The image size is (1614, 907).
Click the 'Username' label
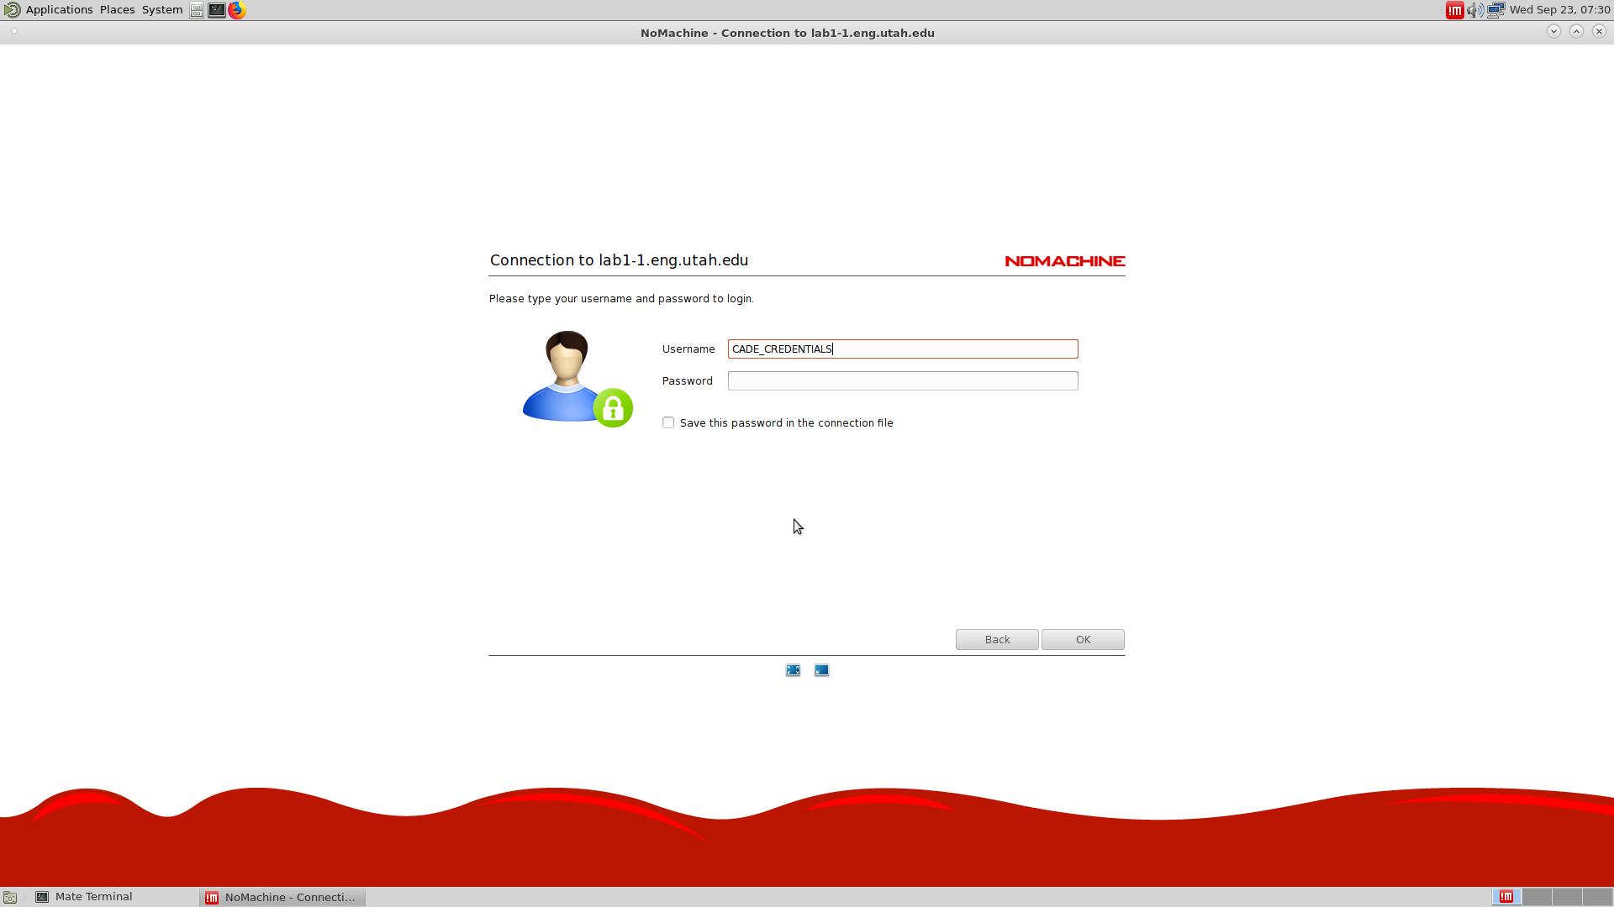[688, 349]
